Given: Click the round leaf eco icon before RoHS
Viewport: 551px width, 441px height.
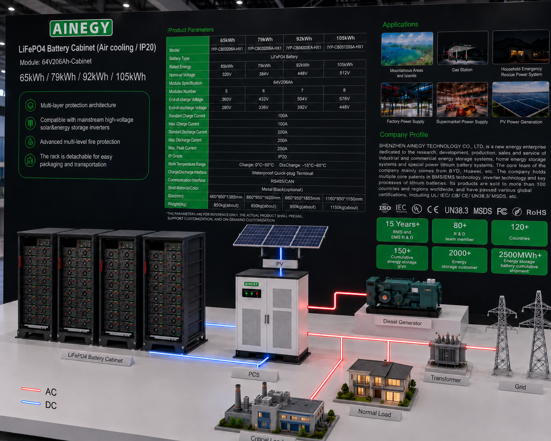Looking at the screenshot, I should point(517,212).
